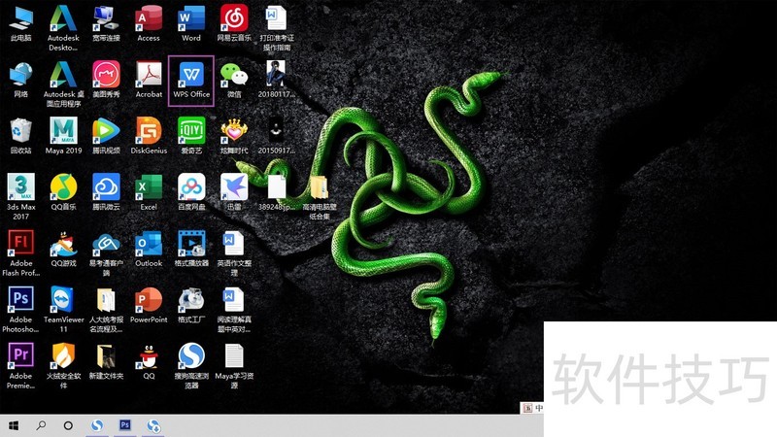777x437 pixels.
Task: Select the PowerPoint desktop shortcut
Action: [149, 305]
